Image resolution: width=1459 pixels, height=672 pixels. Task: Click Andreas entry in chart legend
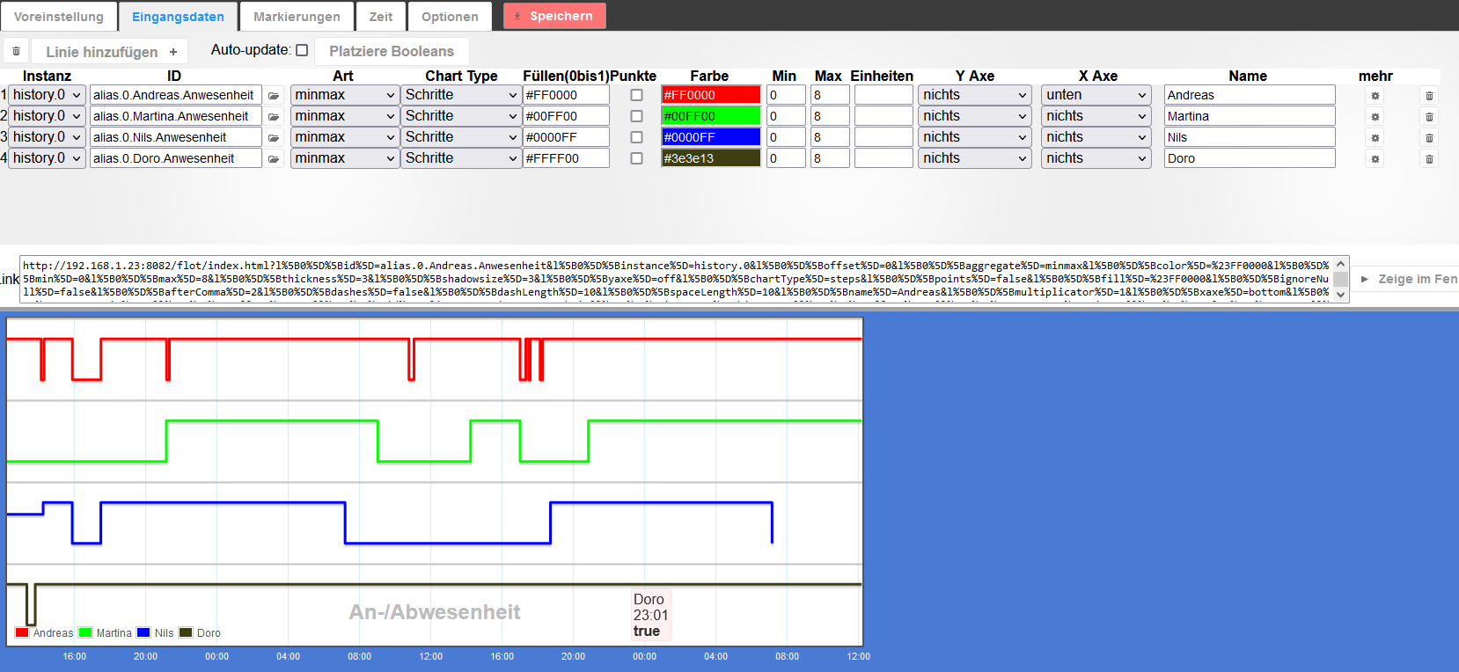coord(45,633)
